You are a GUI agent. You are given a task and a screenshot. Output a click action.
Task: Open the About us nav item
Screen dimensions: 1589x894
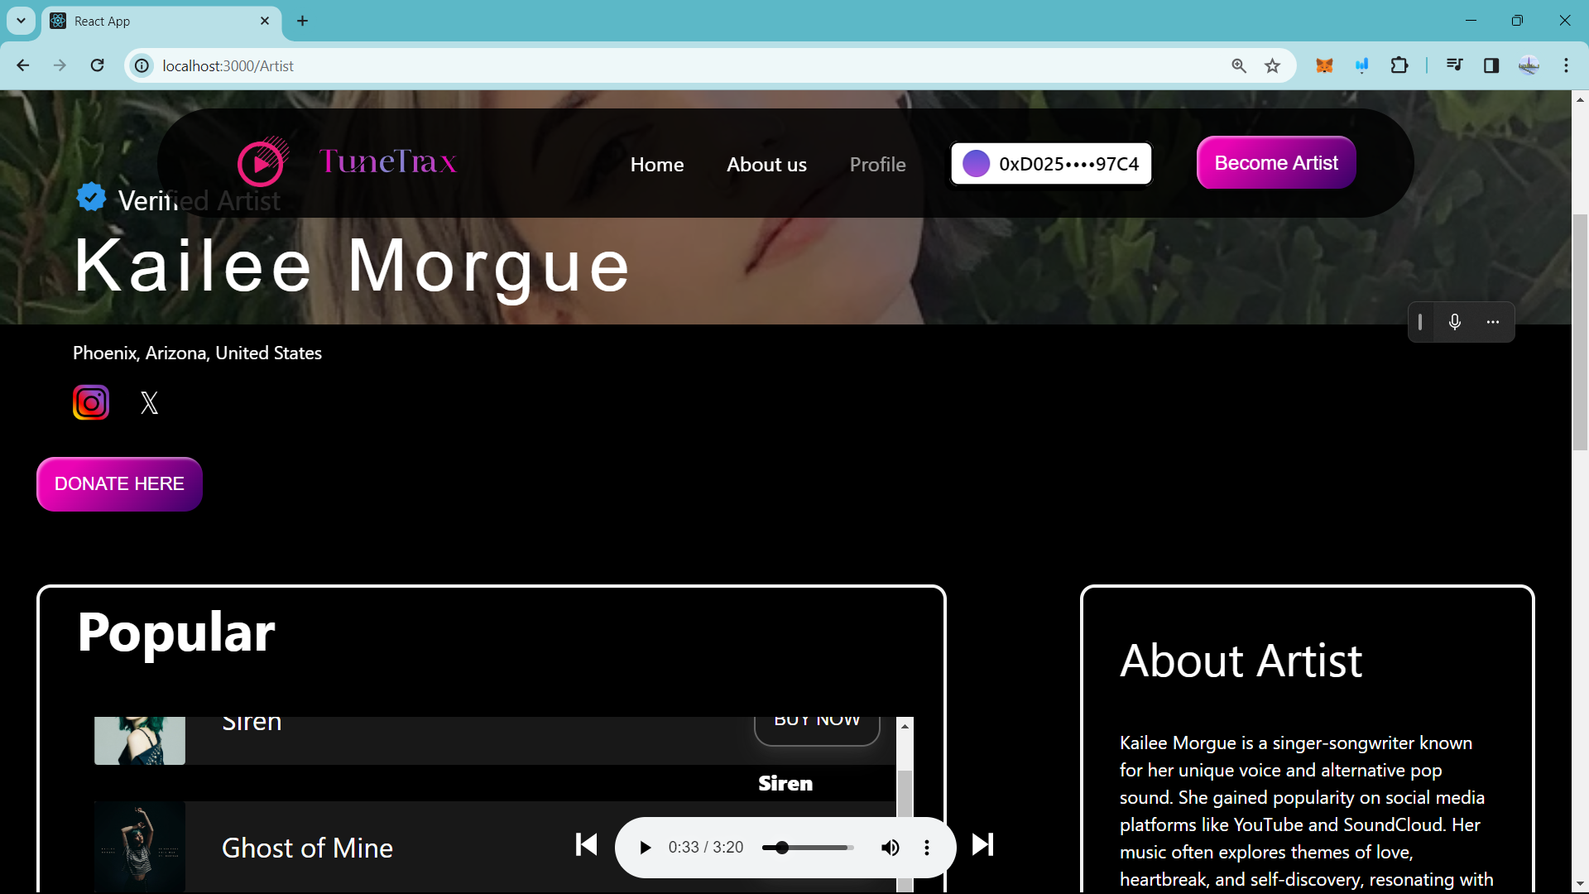(766, 165)
